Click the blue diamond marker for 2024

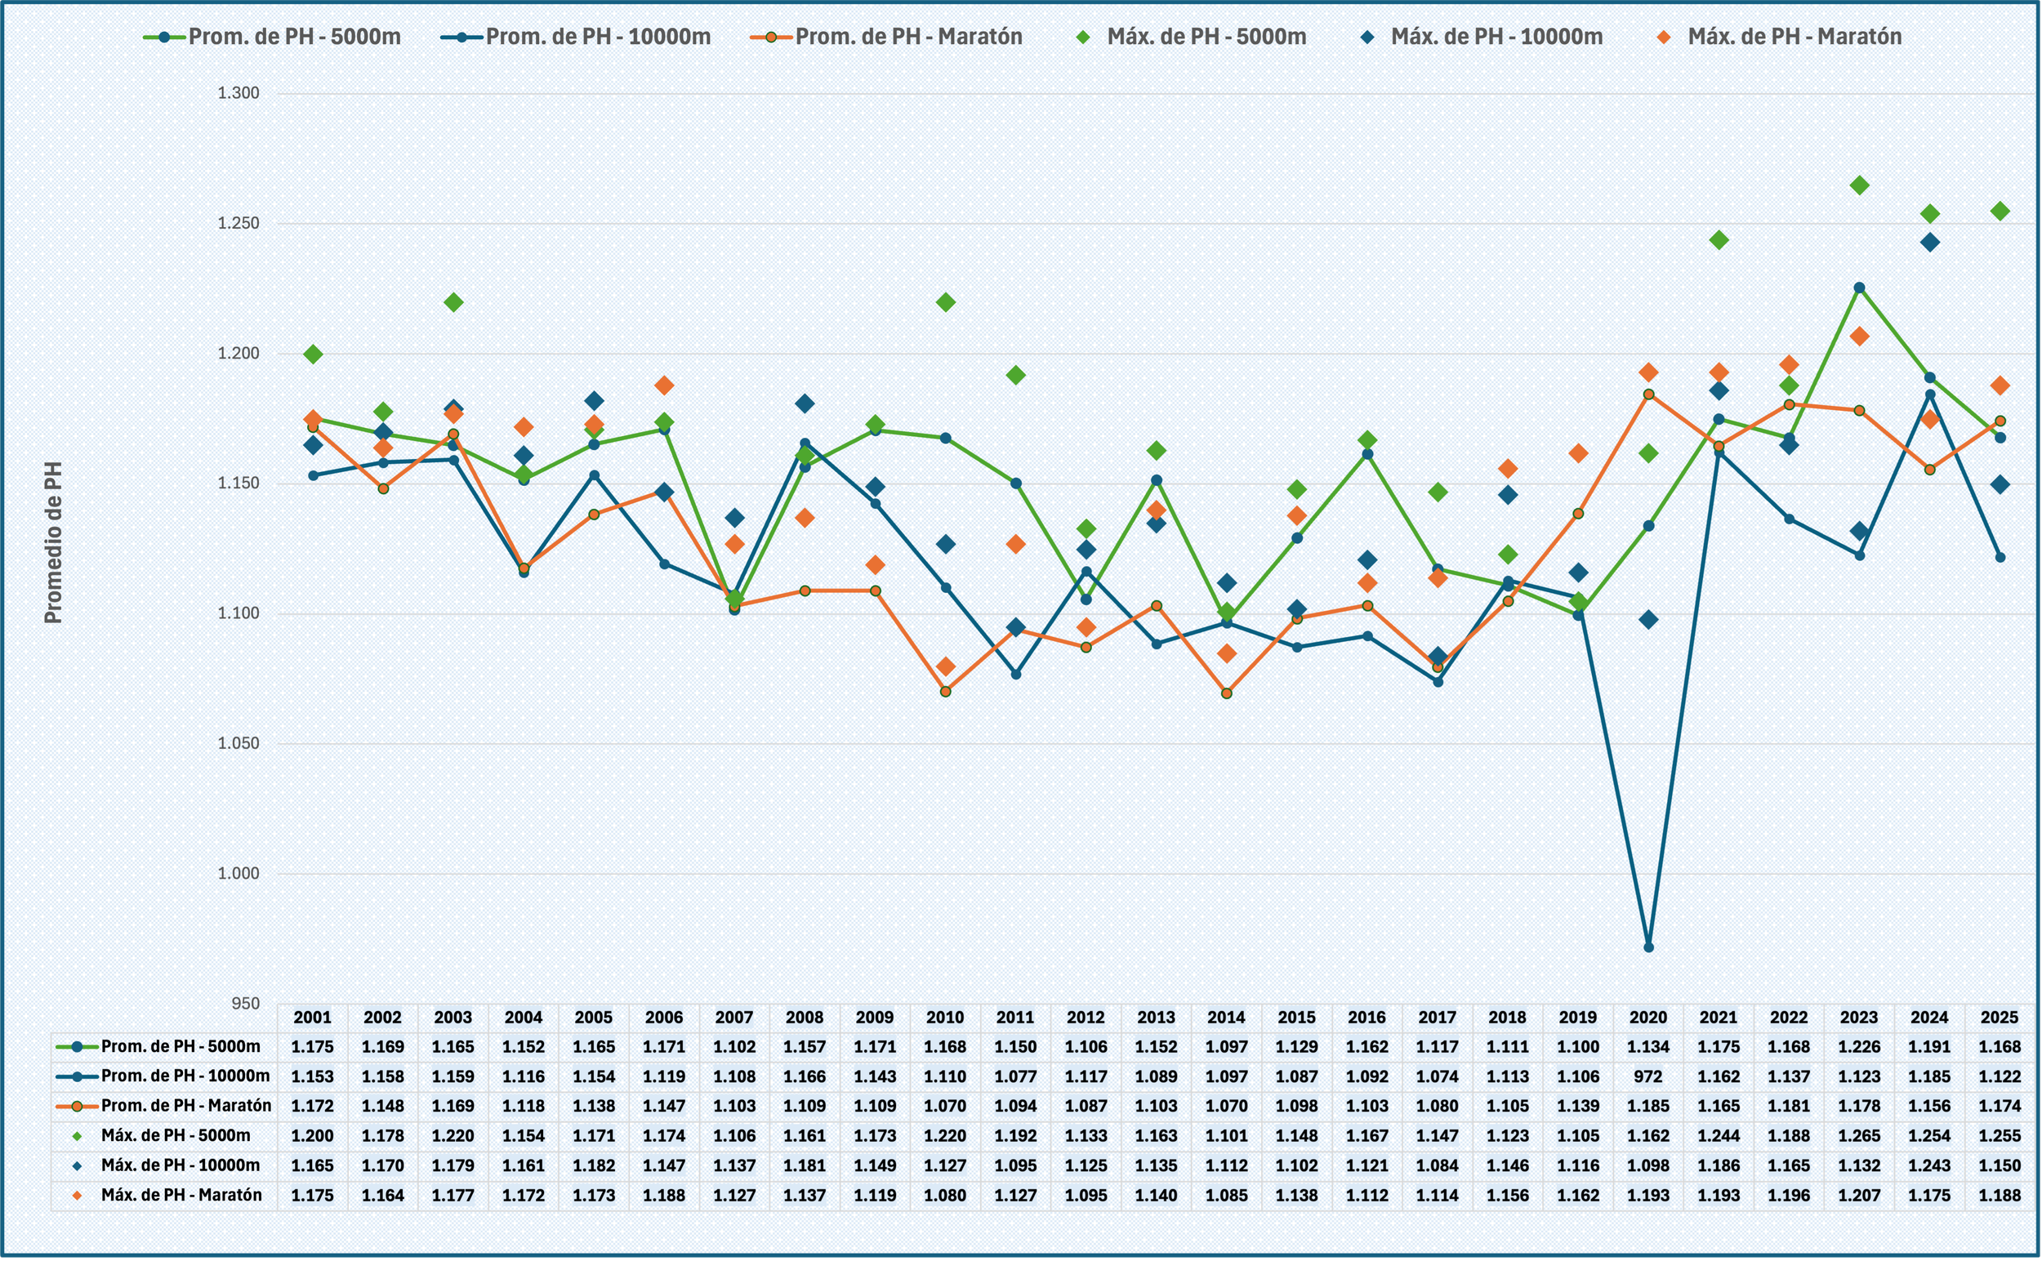pos(1929,243)
